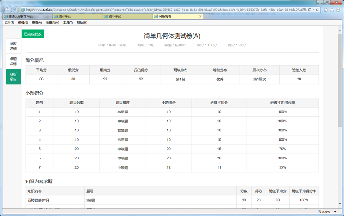Select the 批改详情 sidebar tab
The width and height of the screenshot is (344, 216).
click(13, 46)
